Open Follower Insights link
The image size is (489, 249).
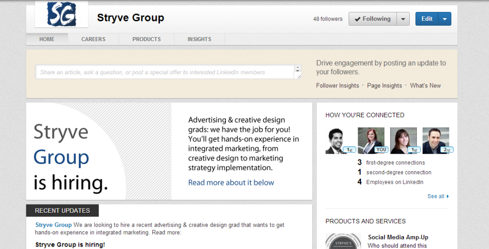pos(338,86)
